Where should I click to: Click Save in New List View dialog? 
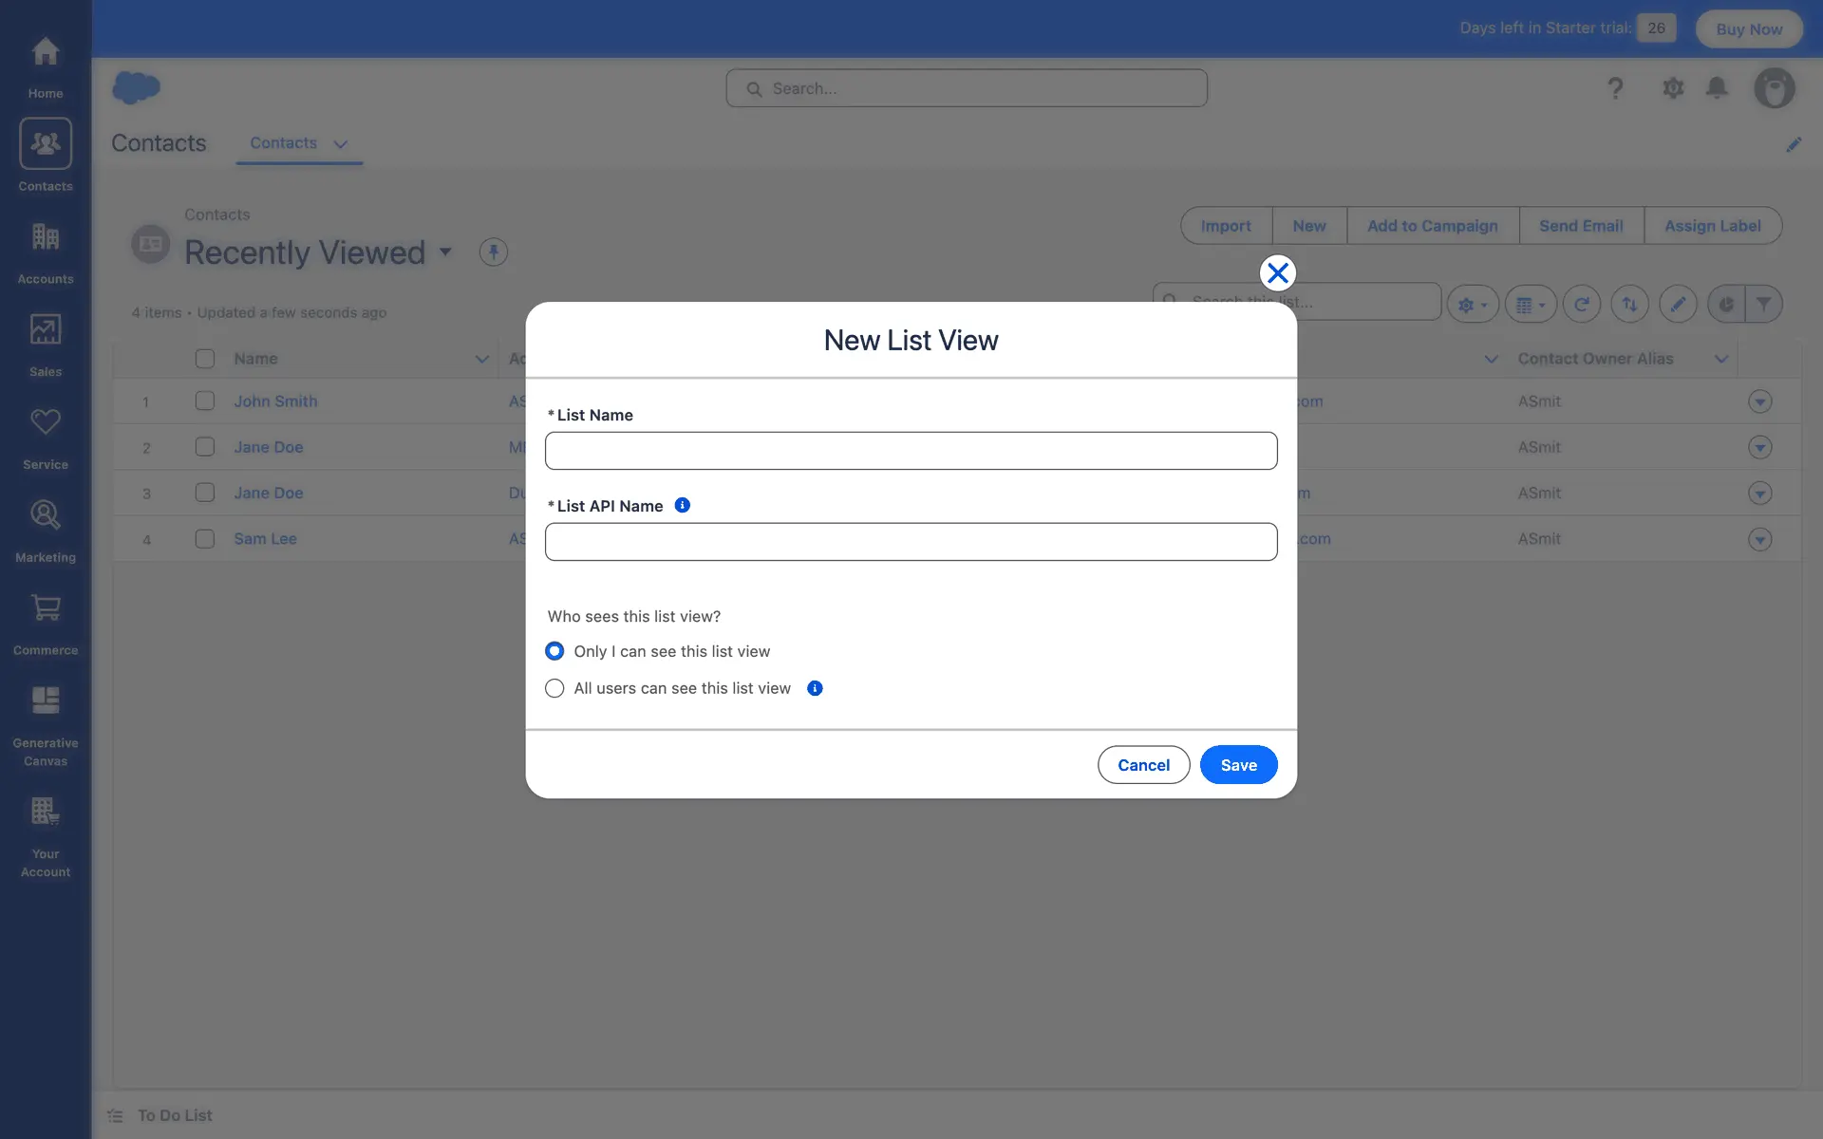(x=1238, y=765)
